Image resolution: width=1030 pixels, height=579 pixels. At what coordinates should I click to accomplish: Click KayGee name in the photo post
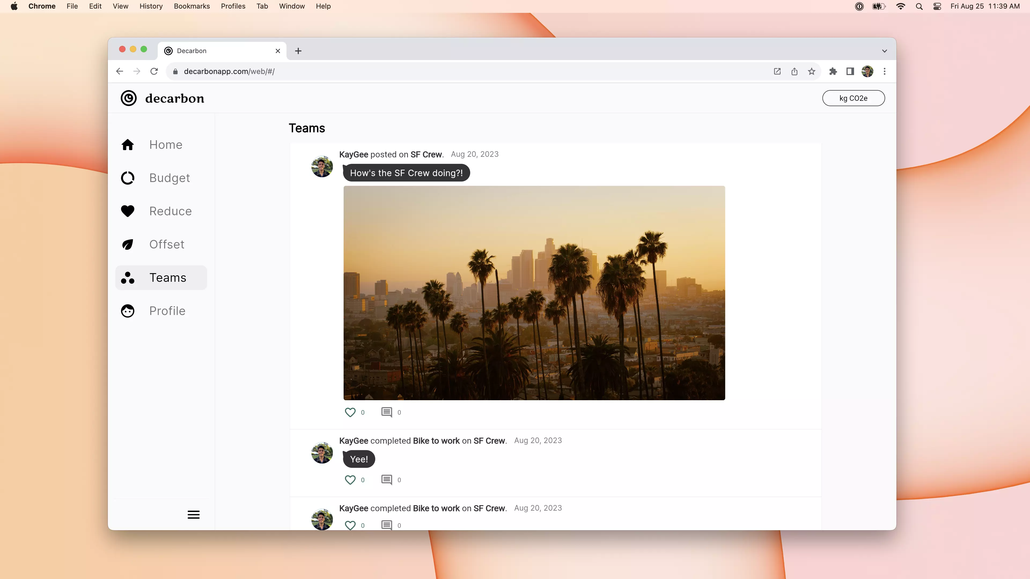click(354, 154)
